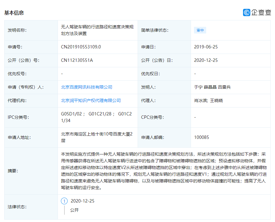275x222 pixels.
Task: Click the 发明人 label cell
Action: point(164,87)
